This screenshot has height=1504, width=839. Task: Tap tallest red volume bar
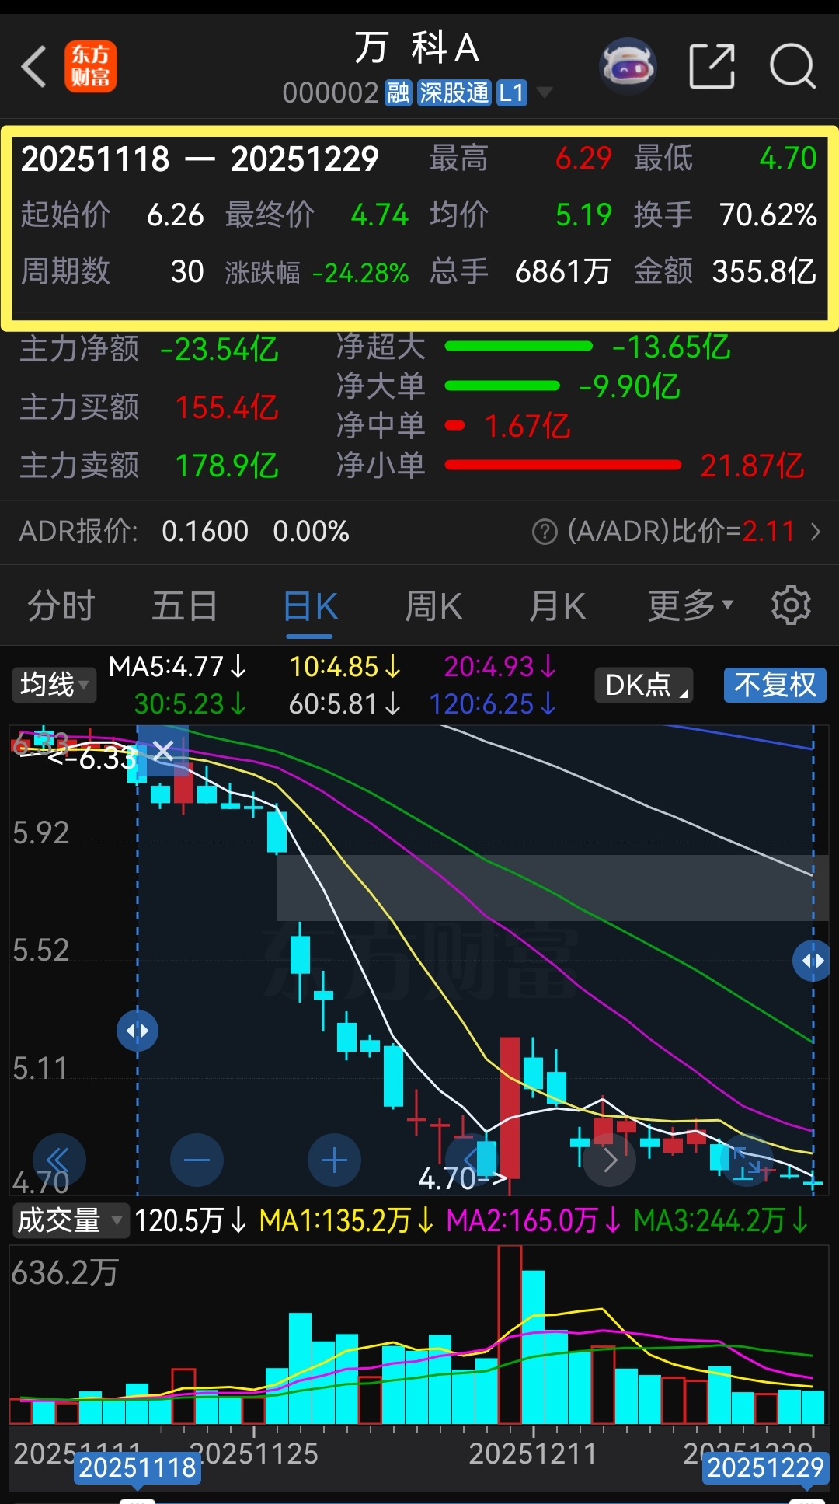510,1335
